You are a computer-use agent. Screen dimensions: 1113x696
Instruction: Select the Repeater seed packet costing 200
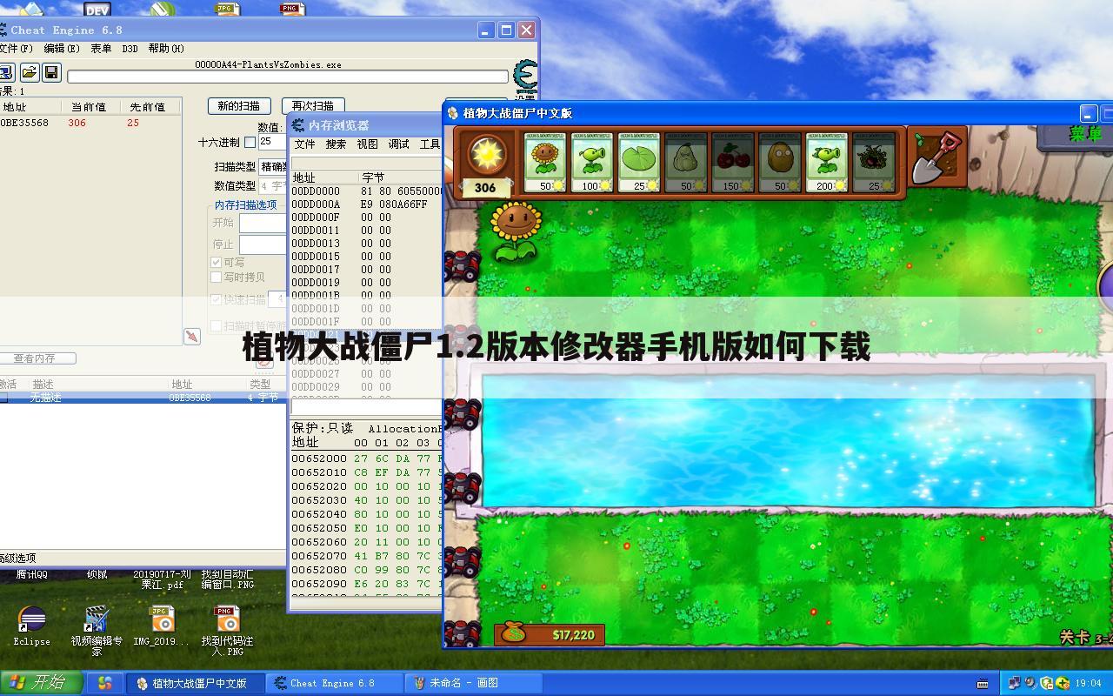point(827,163)
